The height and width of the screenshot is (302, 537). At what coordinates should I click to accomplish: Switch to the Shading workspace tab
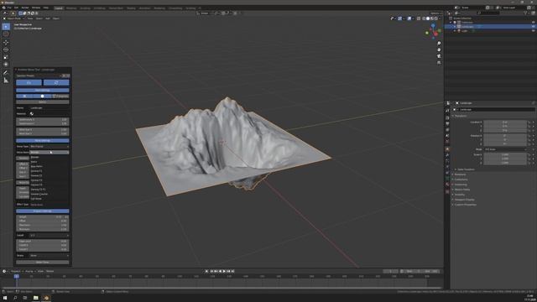click(131, 8)
